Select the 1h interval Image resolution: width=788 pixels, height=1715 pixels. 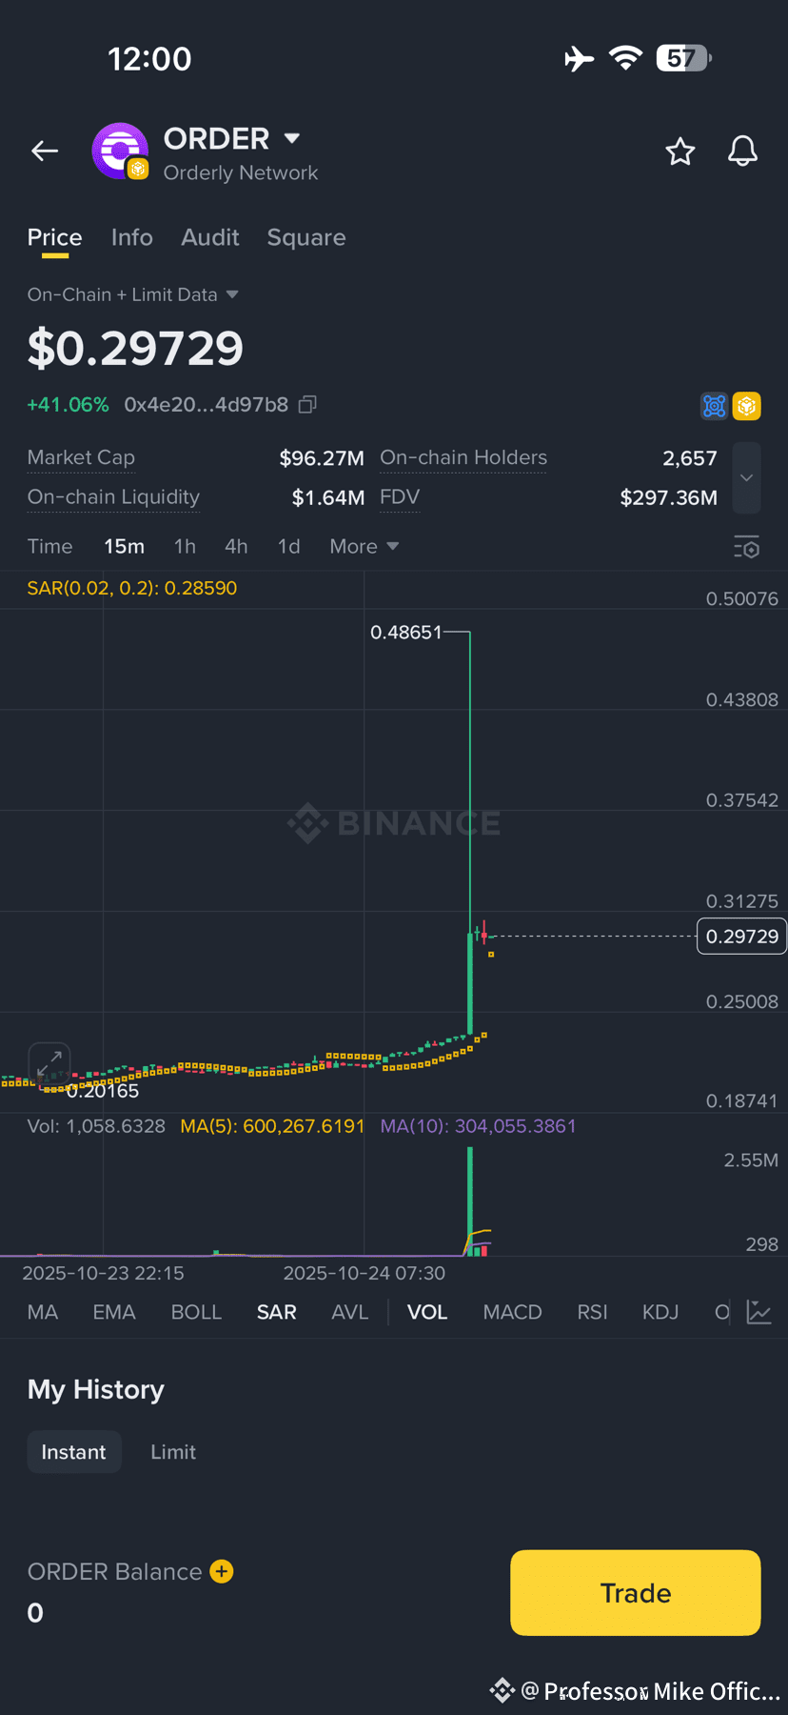click(x=185, y=546)
